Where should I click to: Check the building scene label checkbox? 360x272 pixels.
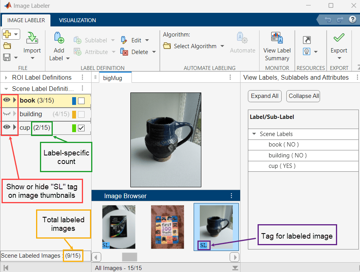[x=81, y=115]
